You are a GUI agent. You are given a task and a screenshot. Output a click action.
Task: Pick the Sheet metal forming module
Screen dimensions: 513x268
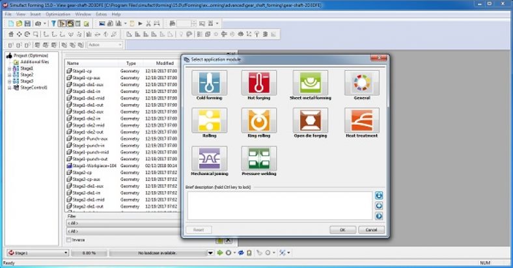[309, 83]
